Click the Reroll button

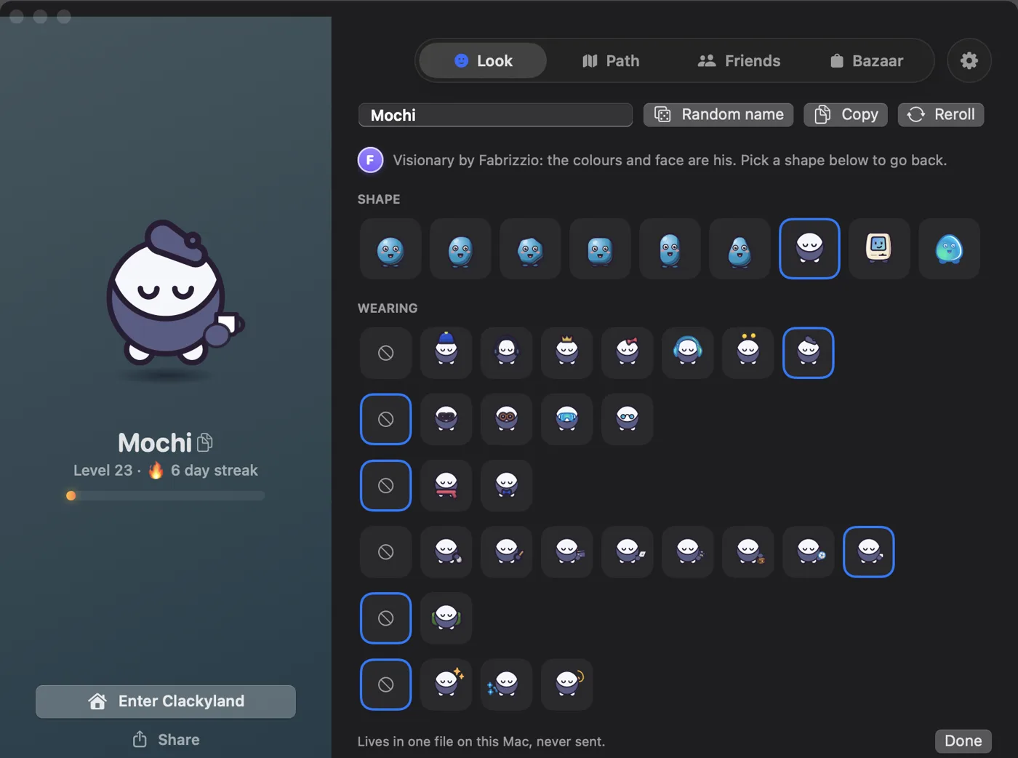coord(941,114)
